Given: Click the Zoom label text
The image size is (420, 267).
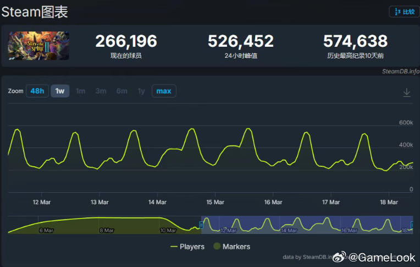Looking at the screenshot, I should (x=15, y=91).
